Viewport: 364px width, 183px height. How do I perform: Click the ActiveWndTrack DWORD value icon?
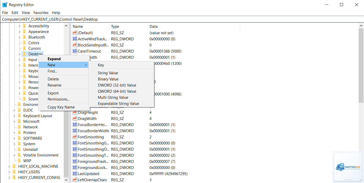click(75, 39)
